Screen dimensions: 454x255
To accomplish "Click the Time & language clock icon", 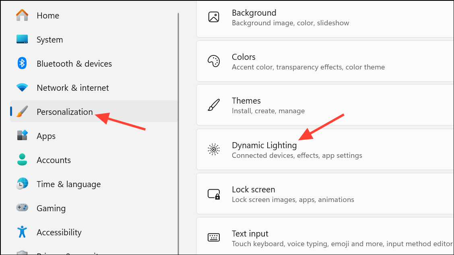I will (x=22, y=184).
